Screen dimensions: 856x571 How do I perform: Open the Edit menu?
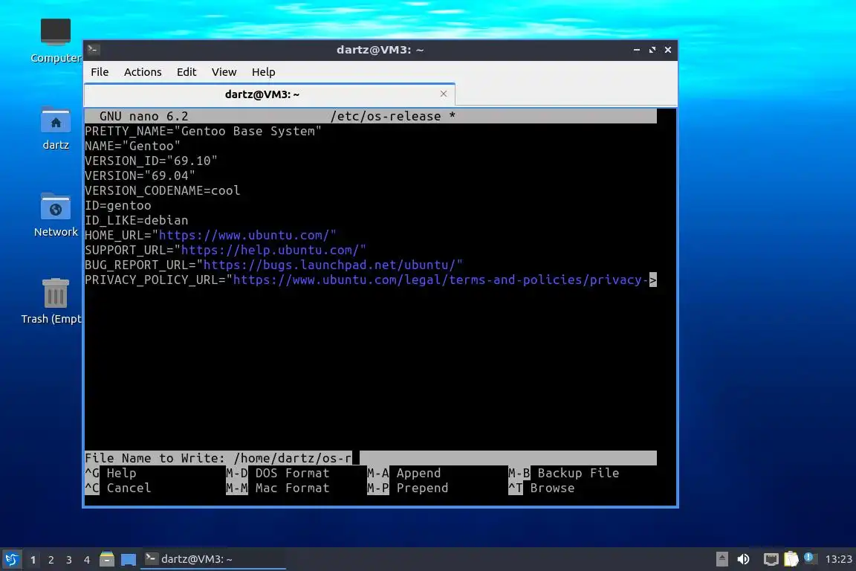click(187, 72)
